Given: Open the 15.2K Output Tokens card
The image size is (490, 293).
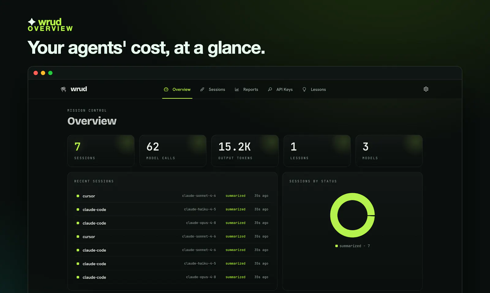Looking at the screenshot, I should click(x=245, y=151).
